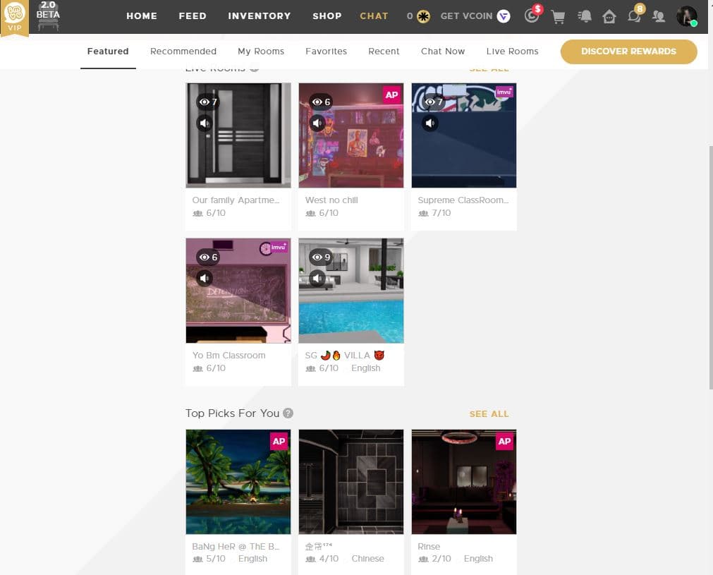Click help icon beside Top Picks For You

tap(288, 413)
